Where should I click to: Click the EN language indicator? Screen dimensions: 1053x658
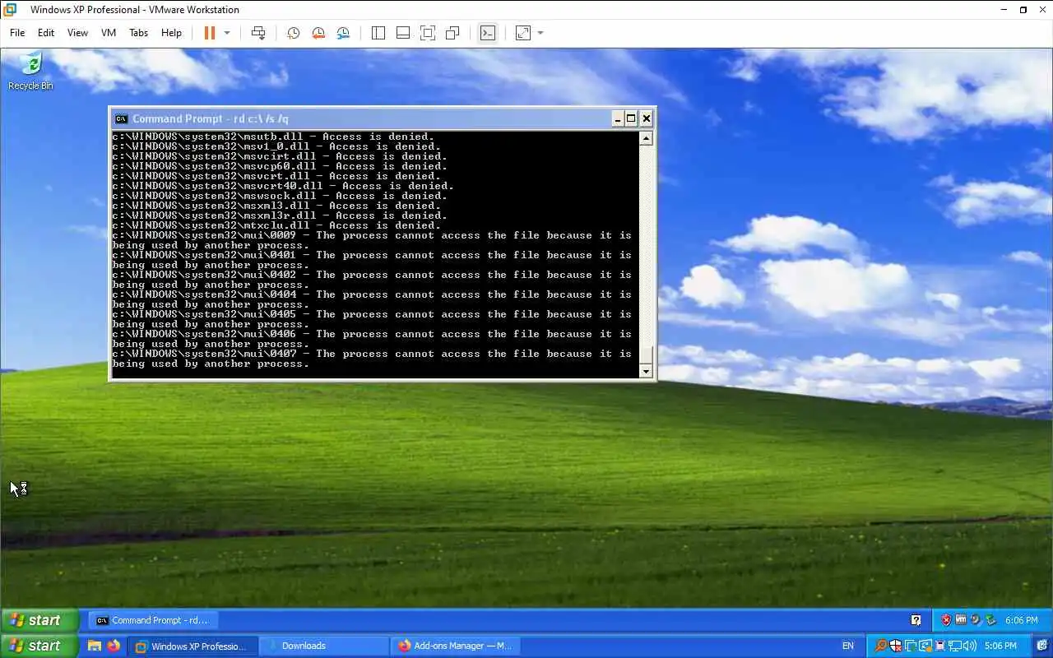click(848, 646)
